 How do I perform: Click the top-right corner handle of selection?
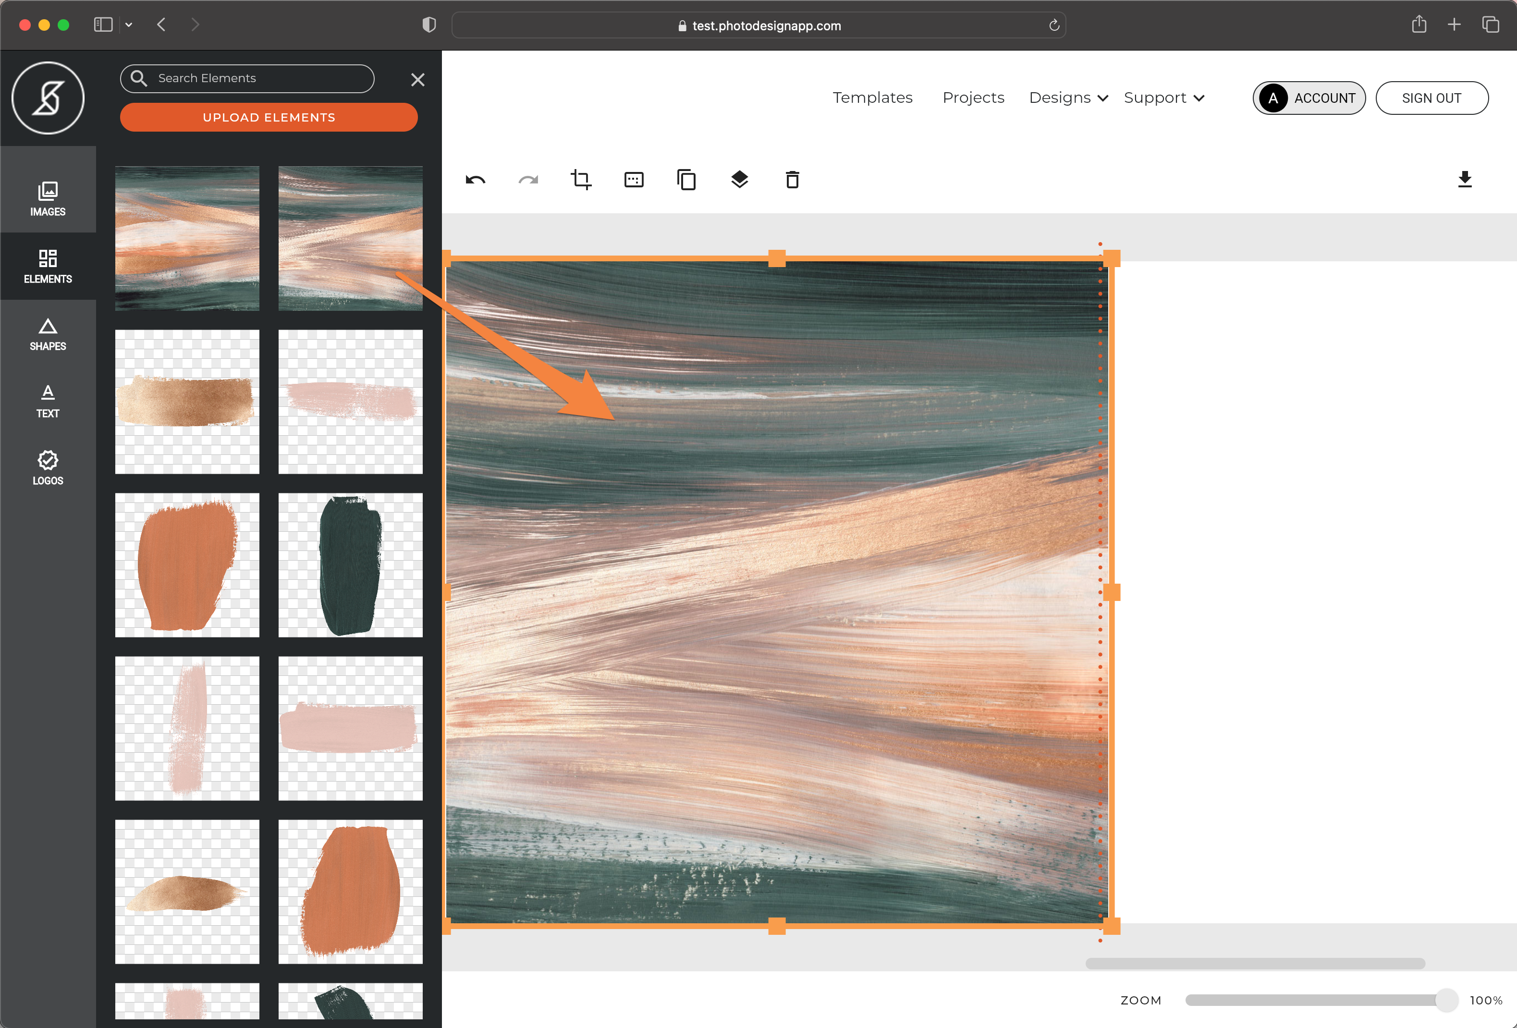(1112, 258)
